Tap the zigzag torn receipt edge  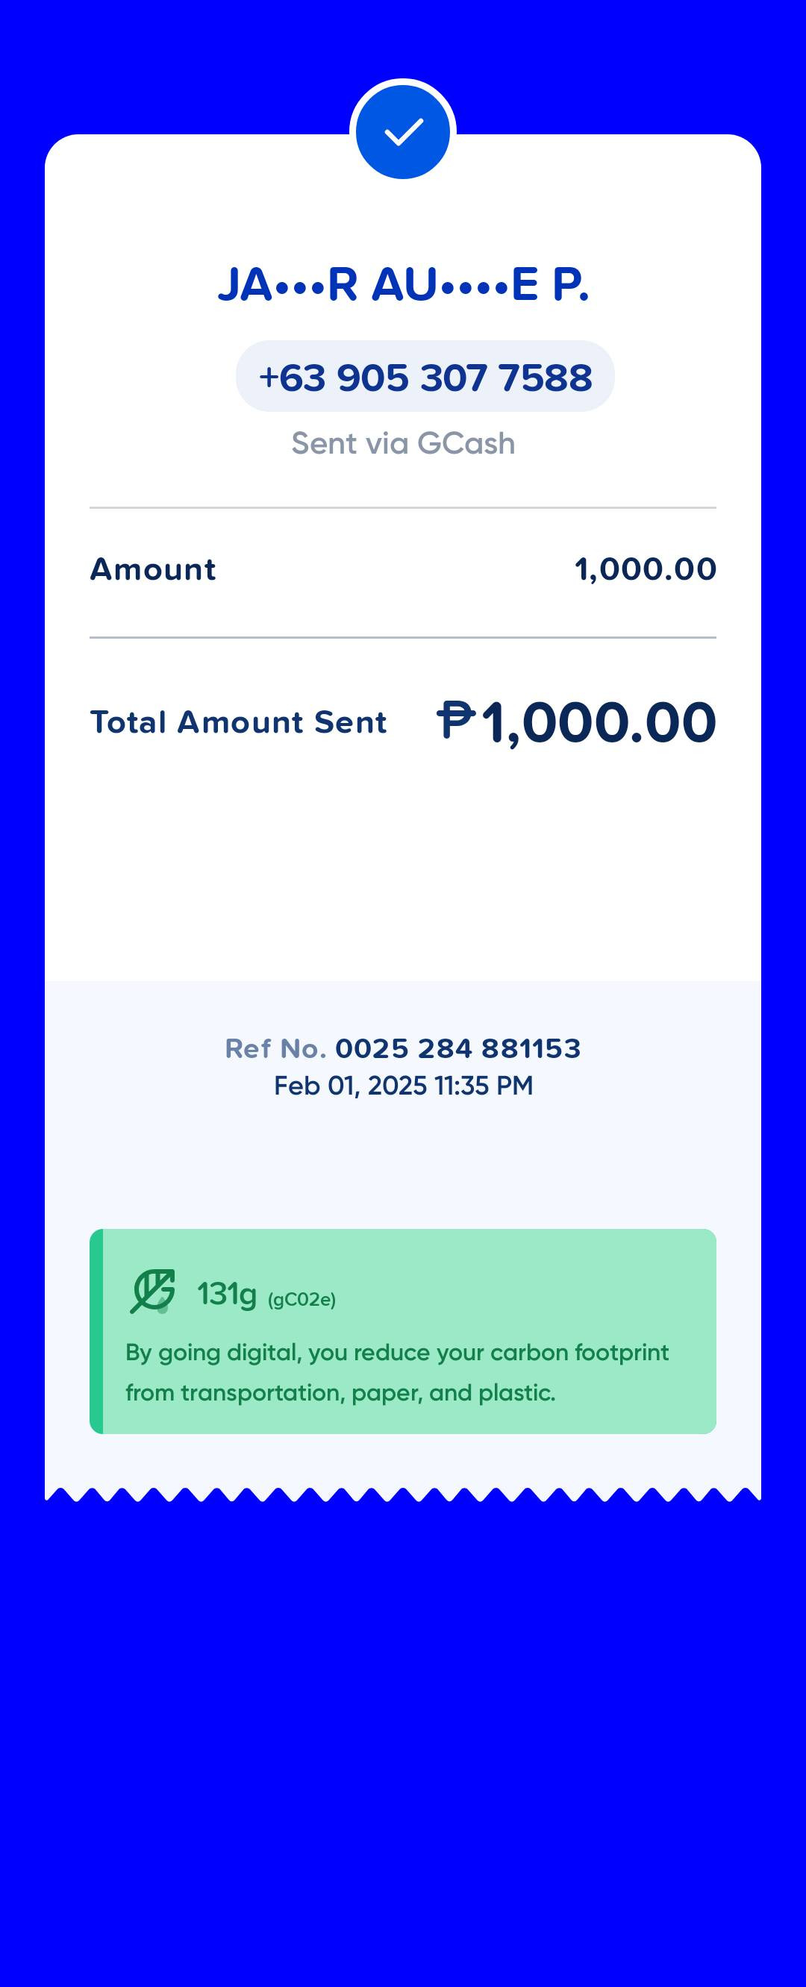pyautogui.click(x=402, y=1494)
